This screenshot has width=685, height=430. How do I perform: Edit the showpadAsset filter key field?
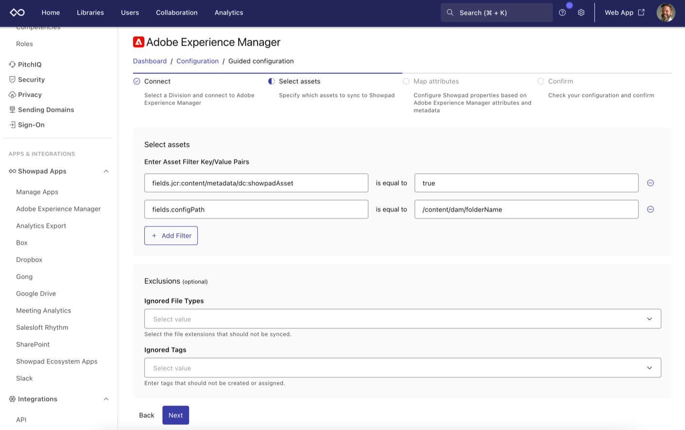[x=256, y=183]
